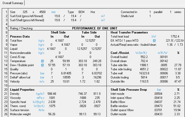
Task: Click Baffle window pressure drop .09473
Action: point(158,106)
